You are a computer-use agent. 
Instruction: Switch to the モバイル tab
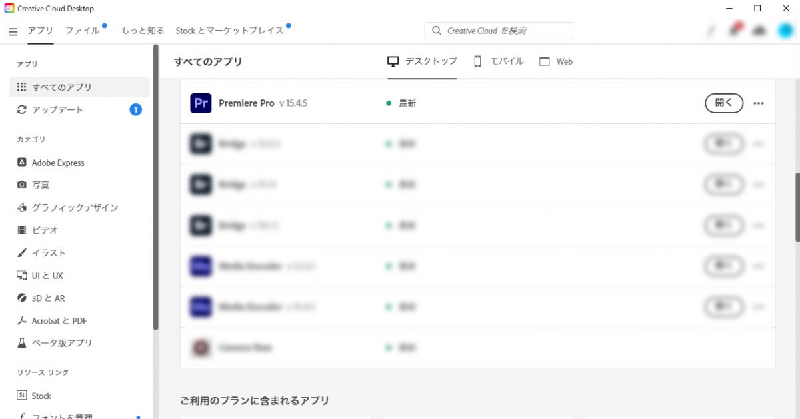pyautogui.click(x=498, y=61)
